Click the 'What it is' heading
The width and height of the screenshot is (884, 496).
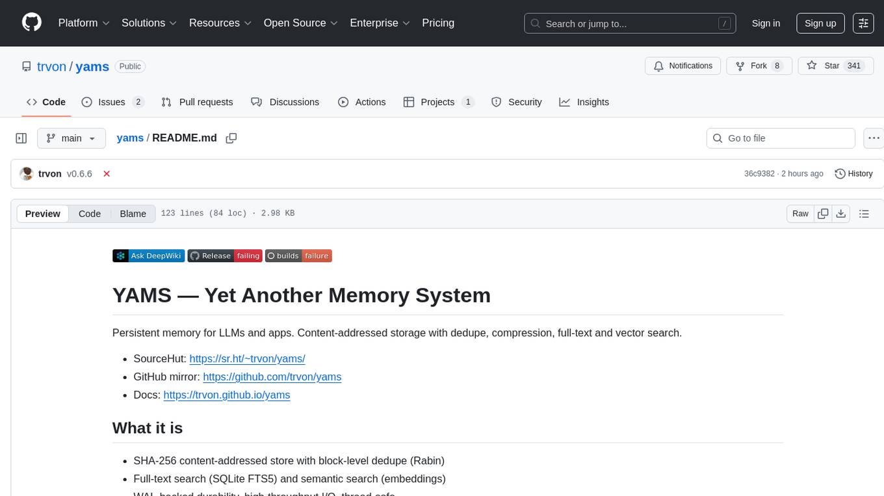tap(148, 428)
